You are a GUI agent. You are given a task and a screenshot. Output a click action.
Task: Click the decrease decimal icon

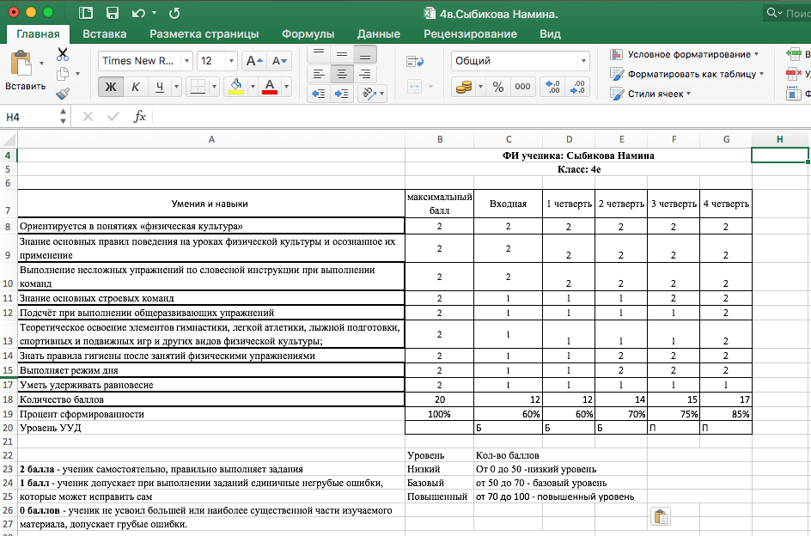tap(577, 87)
